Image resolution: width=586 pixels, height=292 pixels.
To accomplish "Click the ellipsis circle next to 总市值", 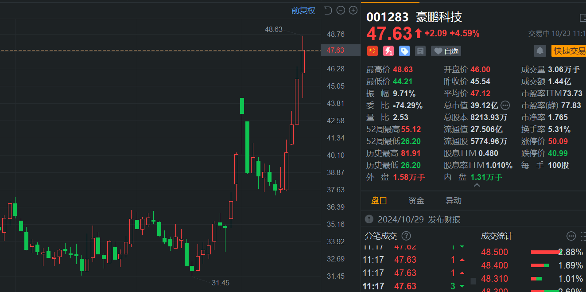I will (x=505, y=105).
